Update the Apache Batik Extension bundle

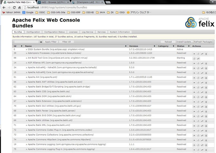click(202, 102)
